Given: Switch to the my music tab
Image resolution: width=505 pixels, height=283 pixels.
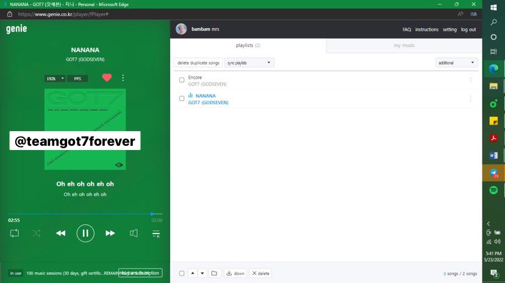Looking at the screenshot, I should (x=404, y=45).
